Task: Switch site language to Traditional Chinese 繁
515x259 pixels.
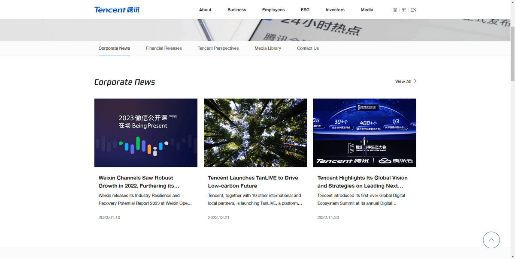Action: (403, 9)
